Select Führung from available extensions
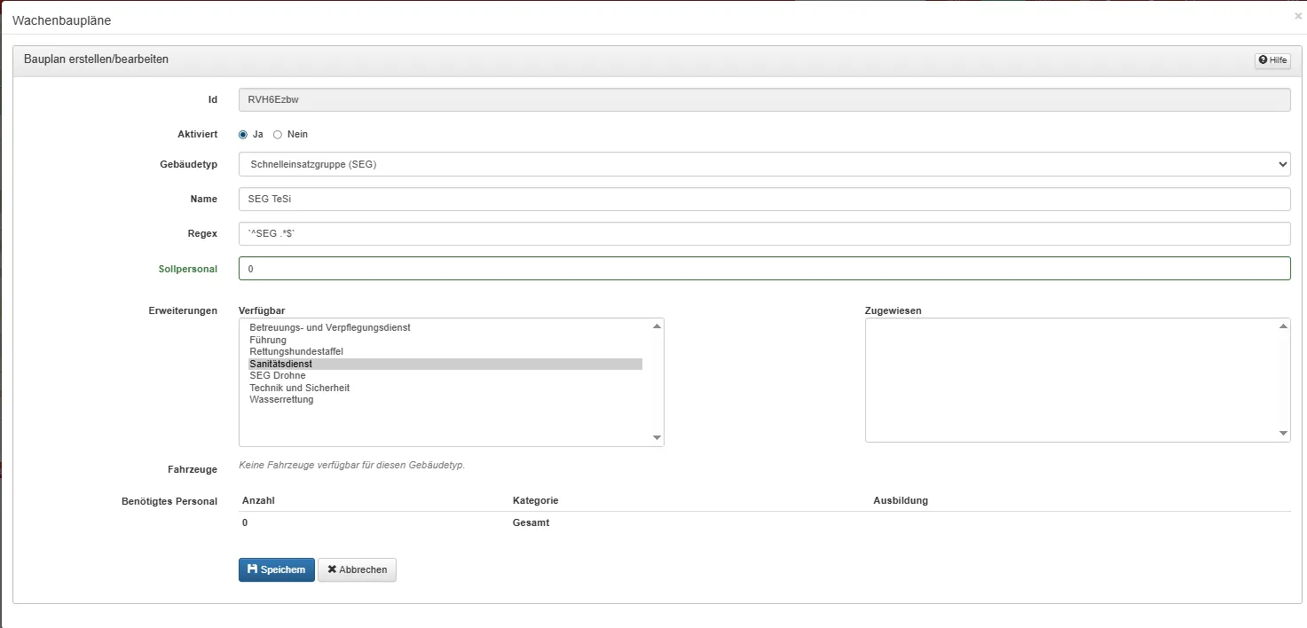1307x628 pixels. point(268,340)
